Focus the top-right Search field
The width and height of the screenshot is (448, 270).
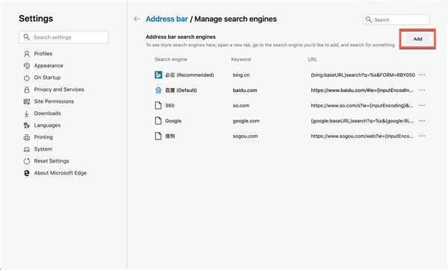(x=396, y=19)
